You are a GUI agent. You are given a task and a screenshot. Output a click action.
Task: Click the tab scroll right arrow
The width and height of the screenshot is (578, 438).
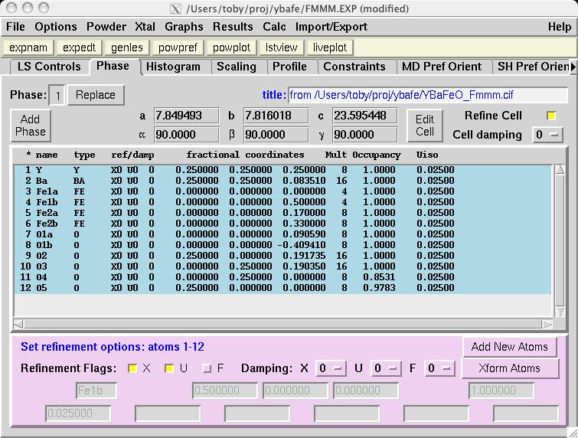click(x=573, y=67)
